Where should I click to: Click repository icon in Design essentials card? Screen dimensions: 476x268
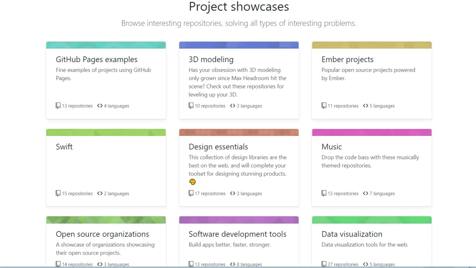(191, 193)
